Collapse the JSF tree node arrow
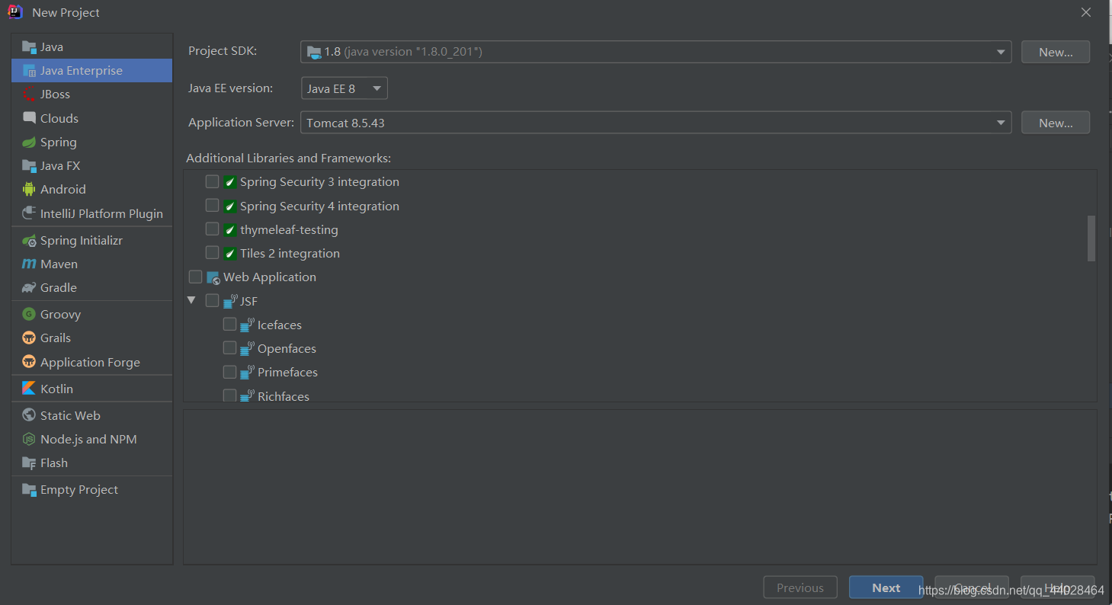 coord(191,300)
